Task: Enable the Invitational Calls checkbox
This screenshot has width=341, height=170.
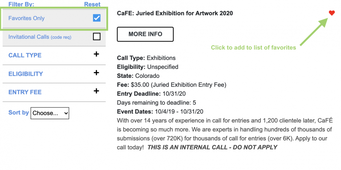Action: click(x=97, y=37)
